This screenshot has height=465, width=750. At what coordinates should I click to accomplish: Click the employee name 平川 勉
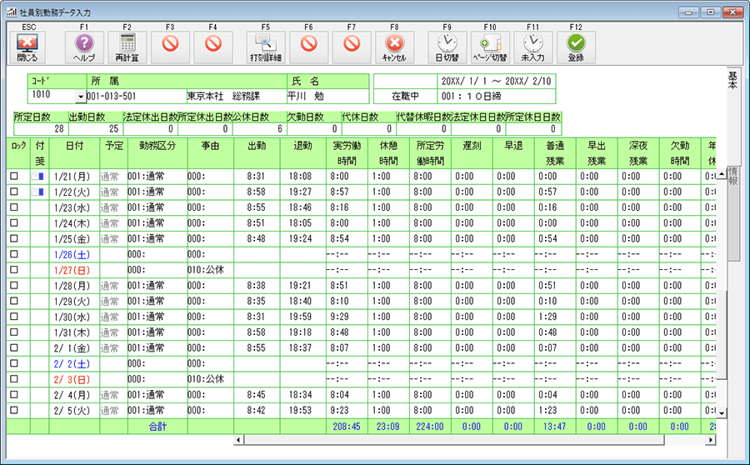click(306, 96)
